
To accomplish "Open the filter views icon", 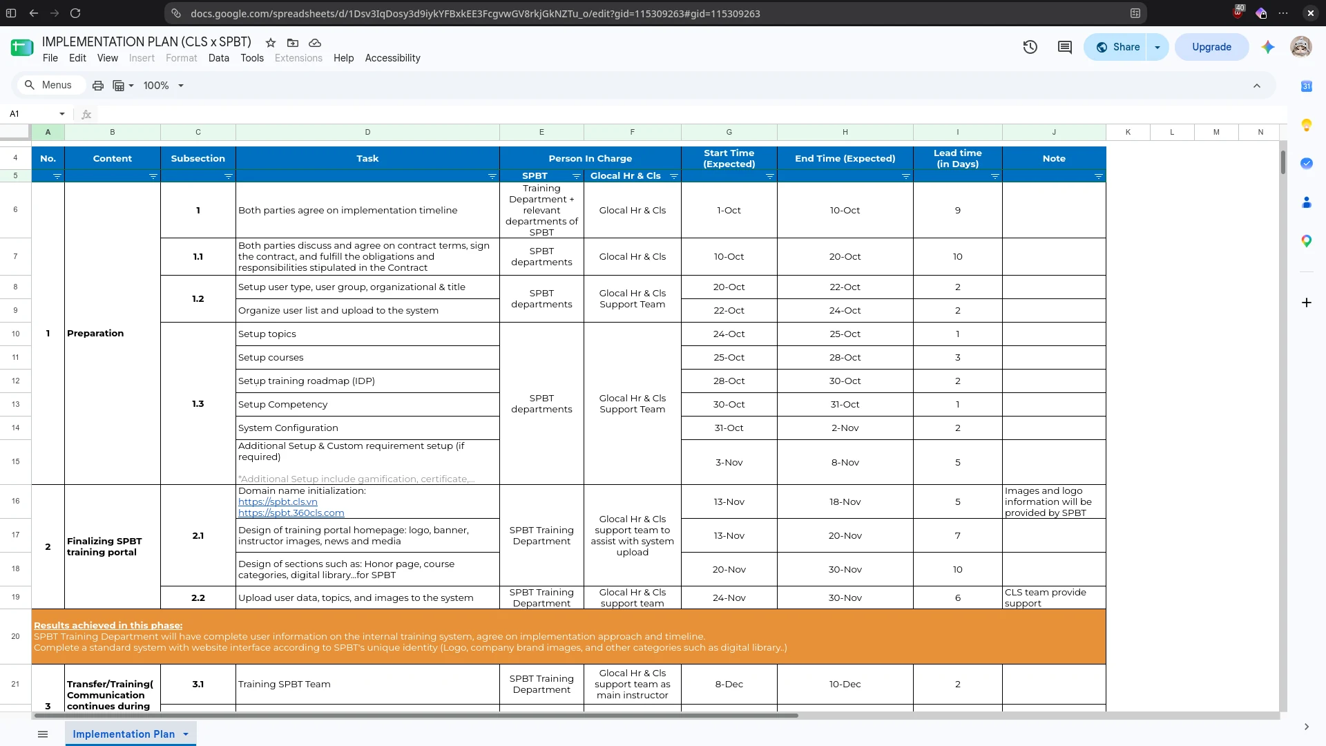I will [x=123, y=86].
